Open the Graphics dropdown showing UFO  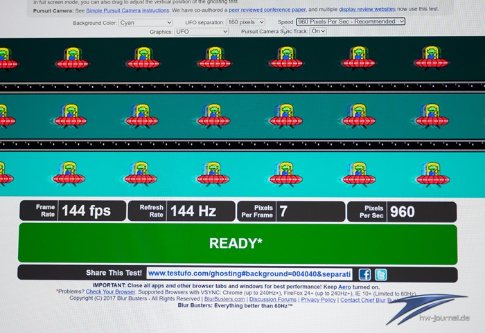coord(201,32)
